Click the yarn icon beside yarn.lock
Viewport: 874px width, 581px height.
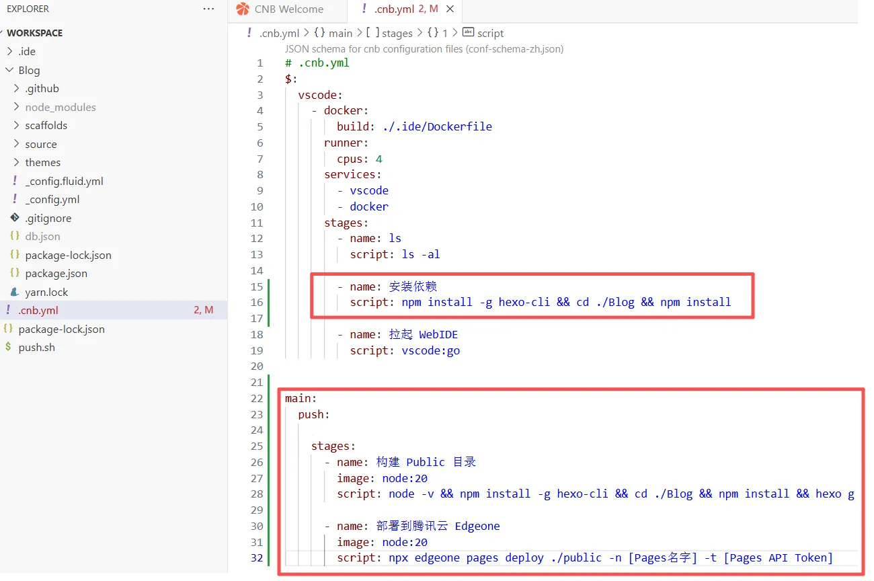pos(15,292)
